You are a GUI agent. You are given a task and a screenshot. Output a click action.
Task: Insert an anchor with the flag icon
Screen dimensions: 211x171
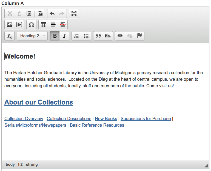click(139, 36)
